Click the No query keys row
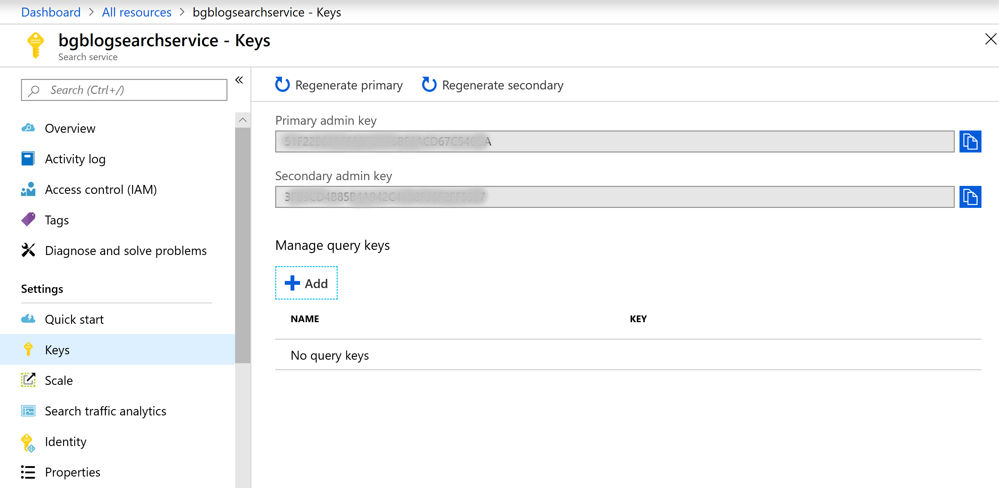The width and height of the screenshot is (999, 488). [628, 355]
